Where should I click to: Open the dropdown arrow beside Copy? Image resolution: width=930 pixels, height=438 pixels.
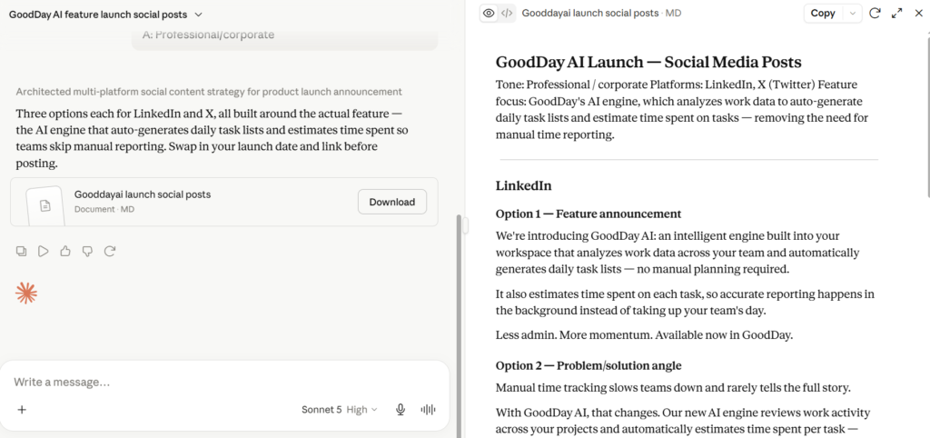[853, 13]
